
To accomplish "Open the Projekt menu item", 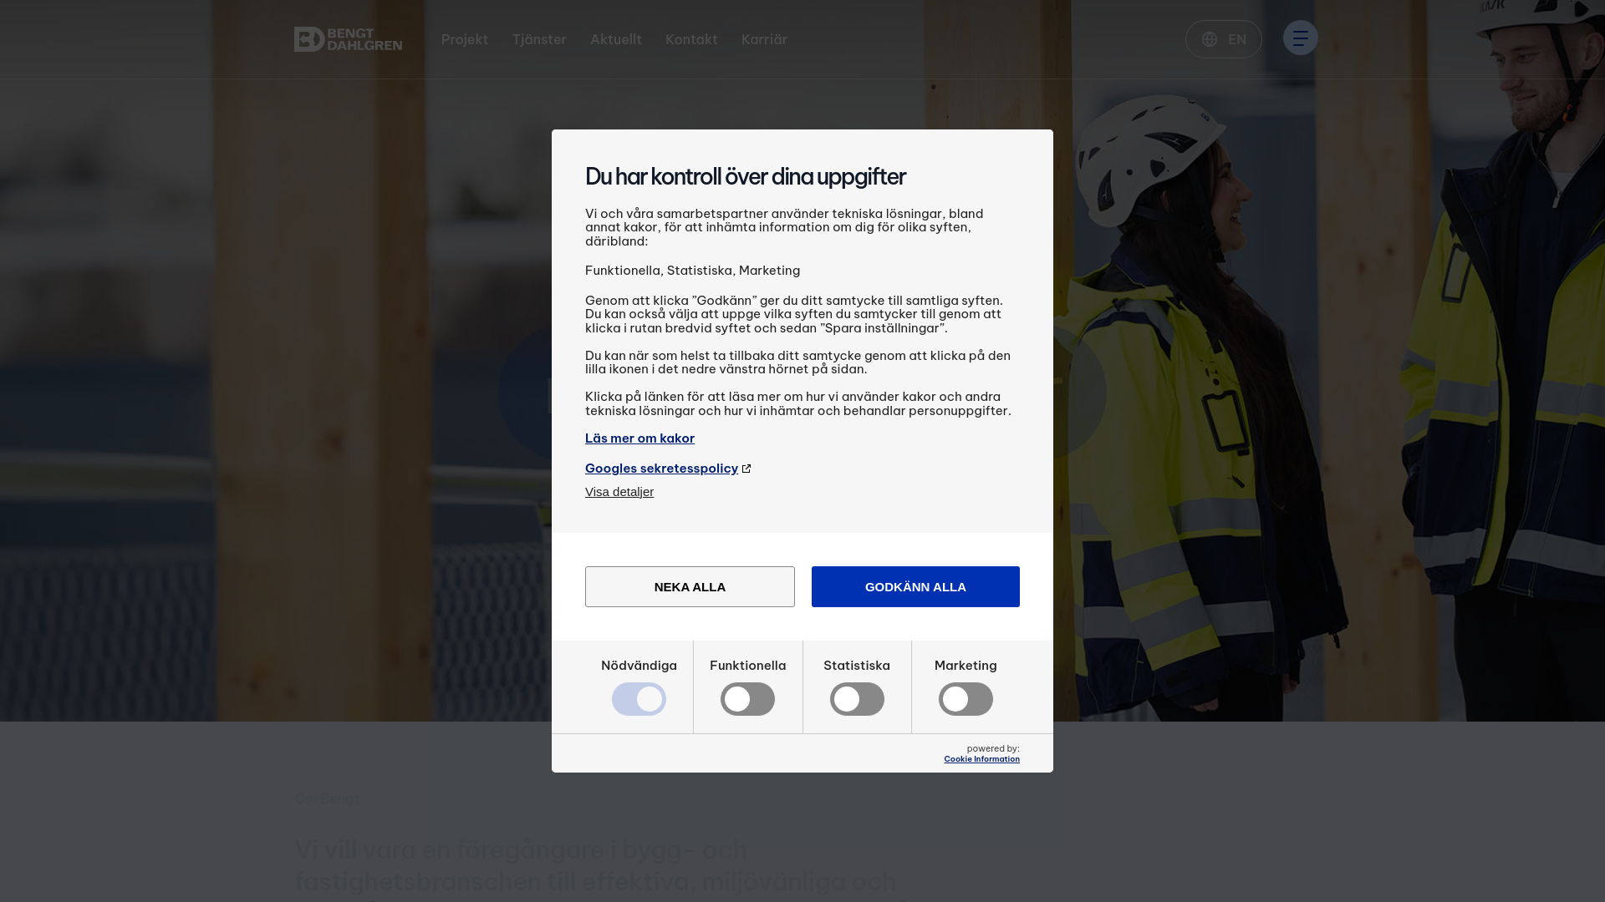I will 465,39.
